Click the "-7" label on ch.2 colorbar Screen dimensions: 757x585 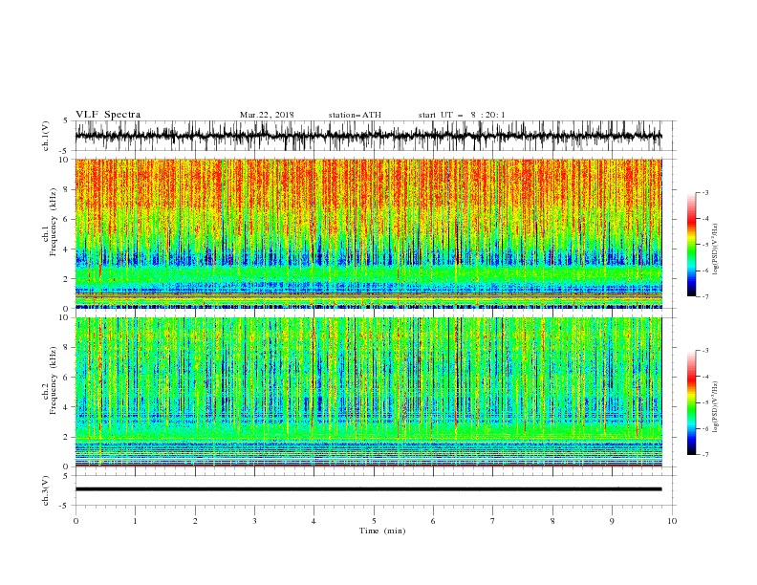(x=704, y=454)
